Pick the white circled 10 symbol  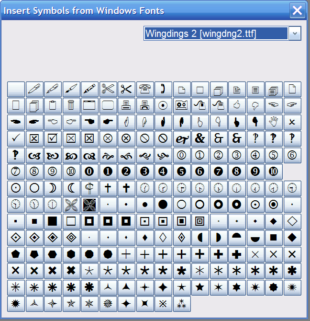71,172
